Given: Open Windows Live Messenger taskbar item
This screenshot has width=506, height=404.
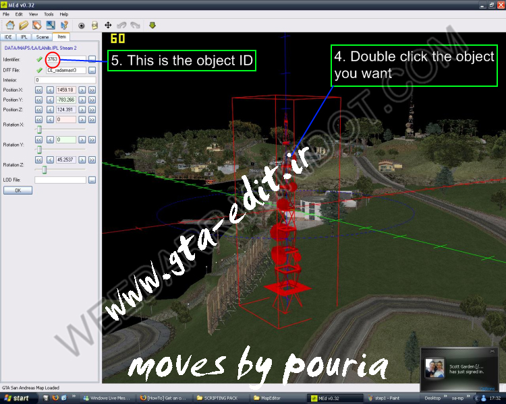Looking at the screenshot, I should pyautogui.click(x=107, y=398).
